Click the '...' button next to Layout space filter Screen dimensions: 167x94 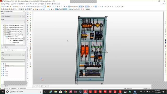(23, 55)
